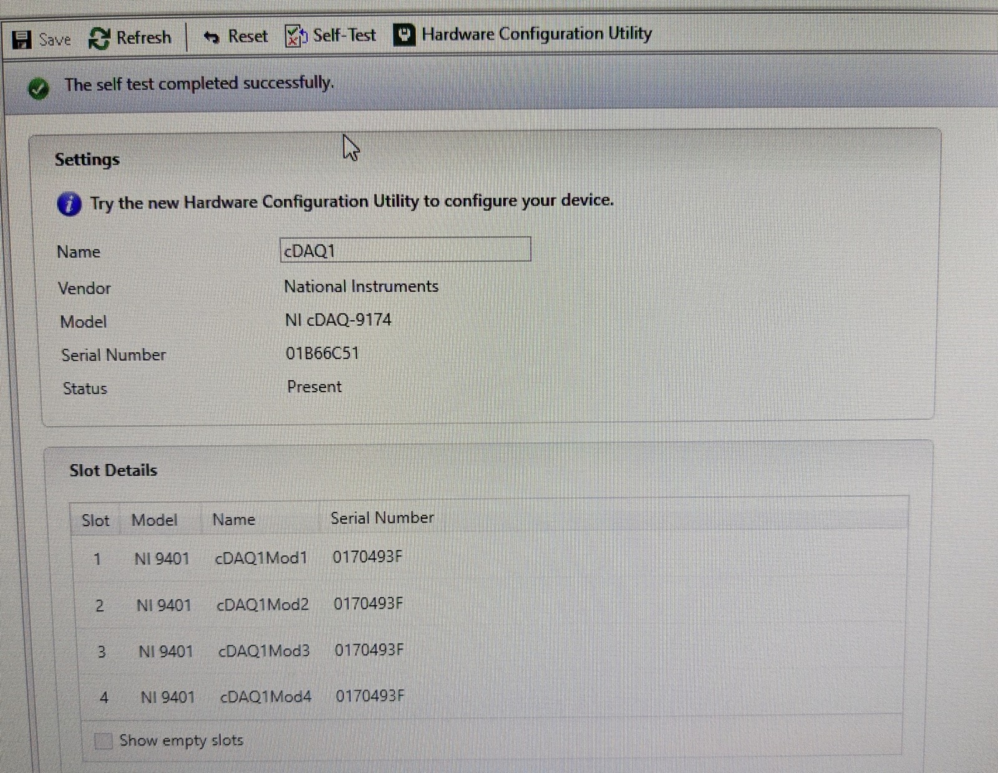
Task: Click the Save toolbar label
Action: click(x=55, y=40)
